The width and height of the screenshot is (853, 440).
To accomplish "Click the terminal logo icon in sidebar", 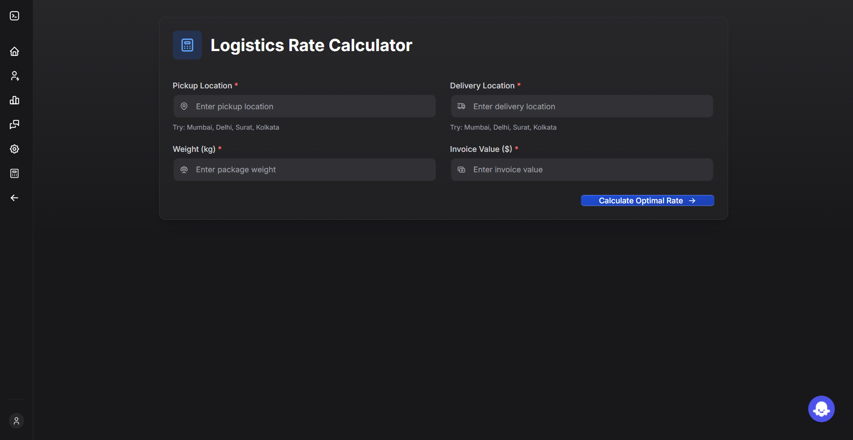I will tap(15, 16).
